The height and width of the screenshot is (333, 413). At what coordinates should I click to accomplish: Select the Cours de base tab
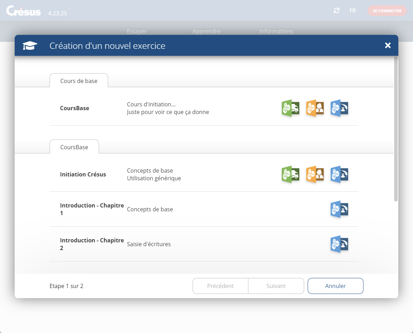(x=79, y=81)
